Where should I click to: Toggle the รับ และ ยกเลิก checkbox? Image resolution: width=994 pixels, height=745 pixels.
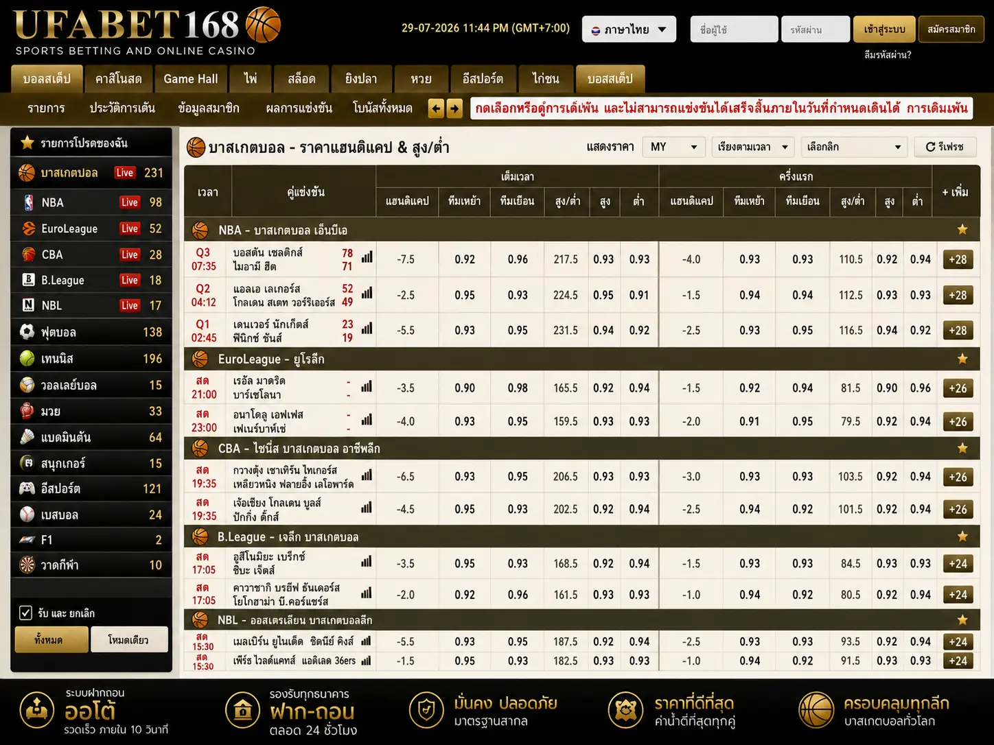[25, 613]
